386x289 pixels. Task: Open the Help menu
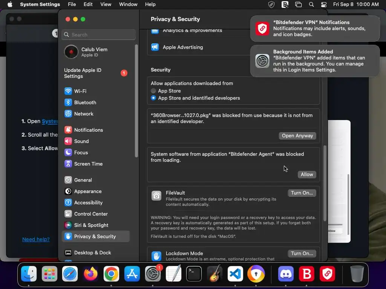pyautogui.click(x=150, y=5)
